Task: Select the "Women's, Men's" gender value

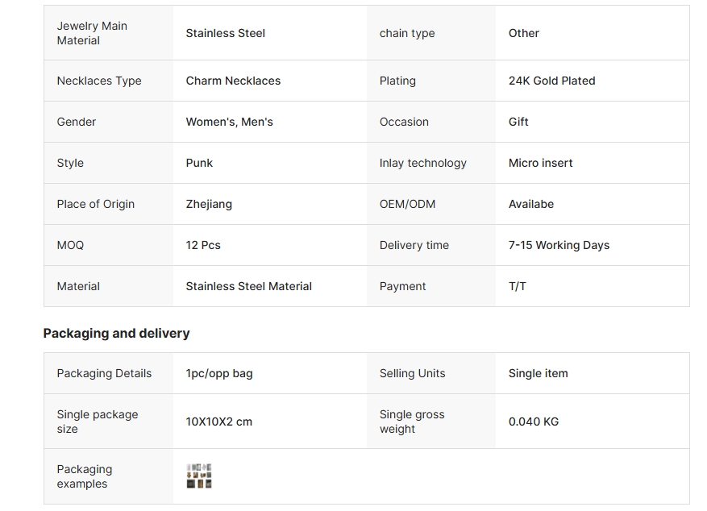Action: pyautogui.click(x=229, y=122)
